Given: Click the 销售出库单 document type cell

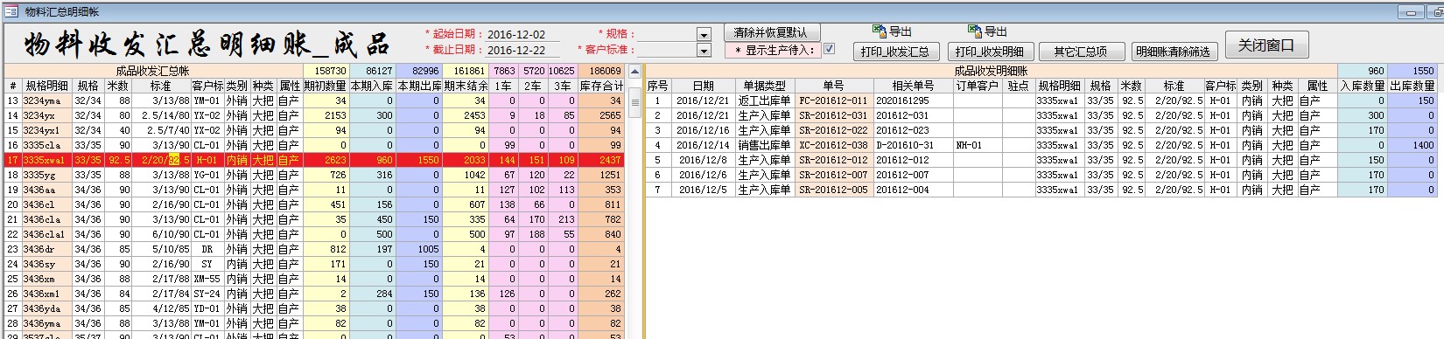Looking at the screenshot, I should 765,145.
